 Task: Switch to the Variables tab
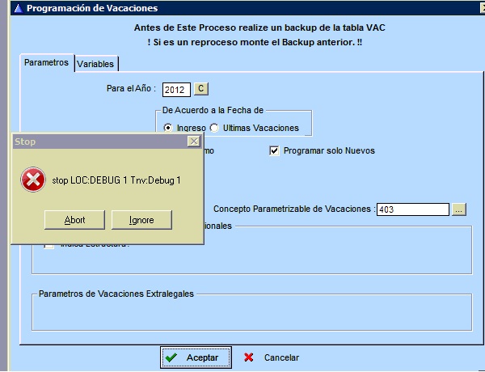pyautogui.click(x=96, y=64)
